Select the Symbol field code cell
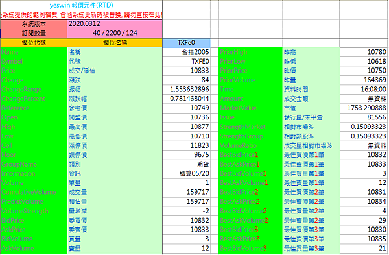Image resolution: width=389 pixels, height=255 pixels. point(34,62)
